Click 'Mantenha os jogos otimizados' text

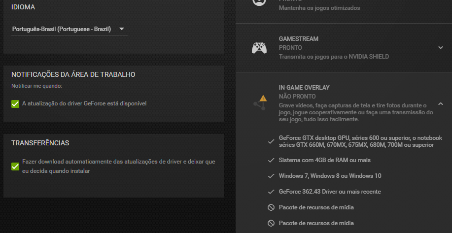tap(319, 8)
